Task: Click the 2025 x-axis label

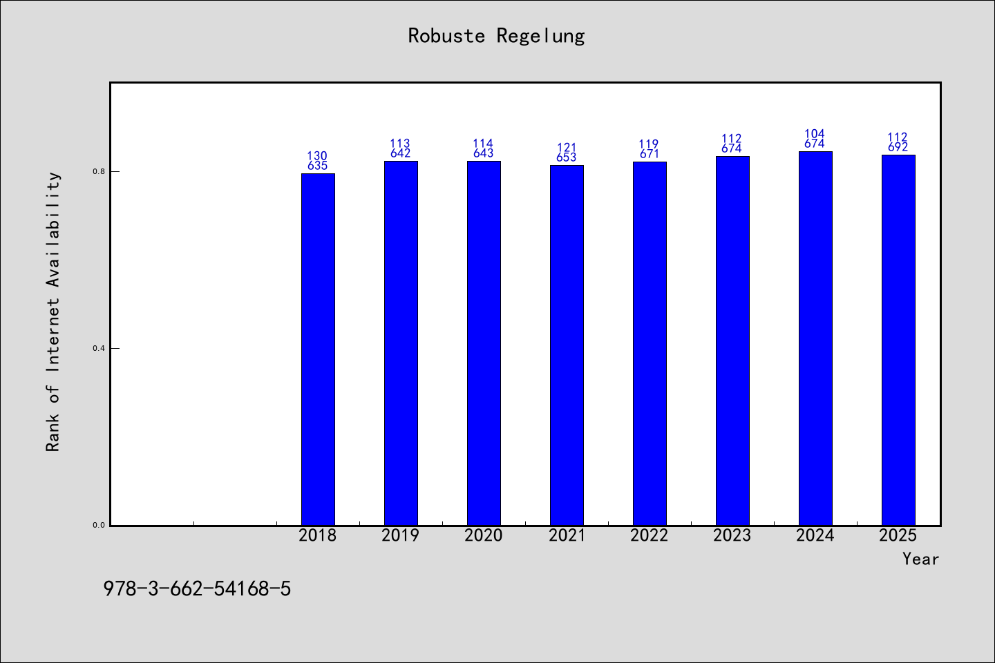Action: tap(898, 535)
